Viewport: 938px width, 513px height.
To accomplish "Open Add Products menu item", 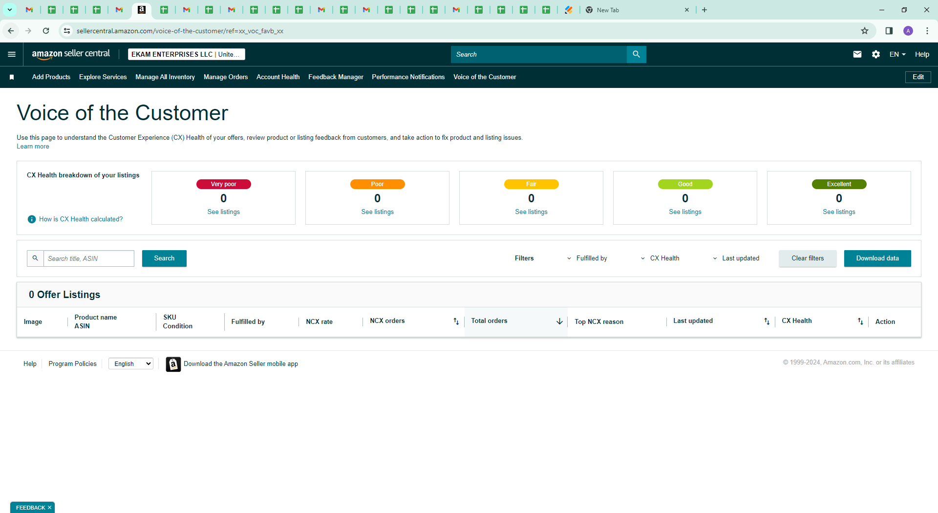I will click(x=51, y=77).
